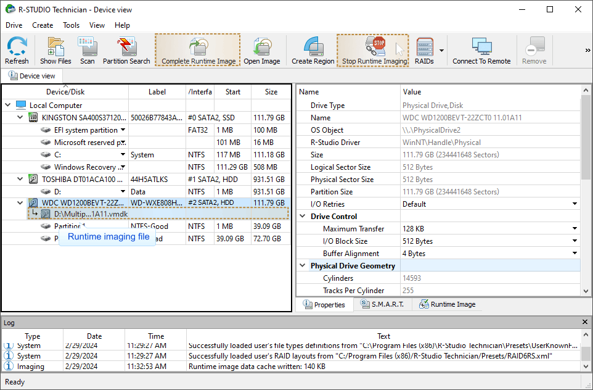
Task: Close the Log panel
Action: point(585,322)
